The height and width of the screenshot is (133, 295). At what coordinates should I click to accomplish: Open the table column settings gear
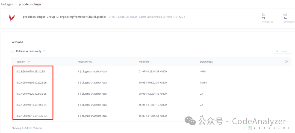pos(286,62)
